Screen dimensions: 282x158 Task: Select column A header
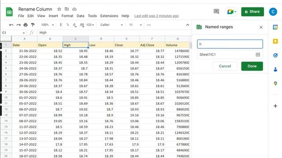[25, 39]
